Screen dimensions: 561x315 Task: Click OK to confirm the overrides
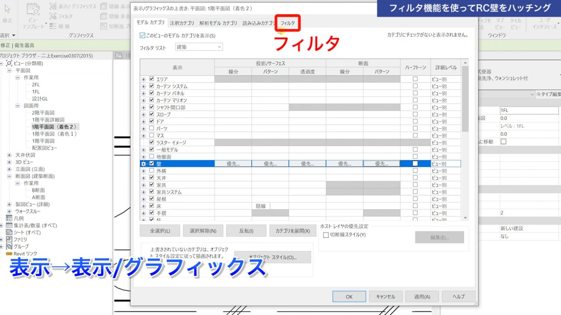pos(349,296)
